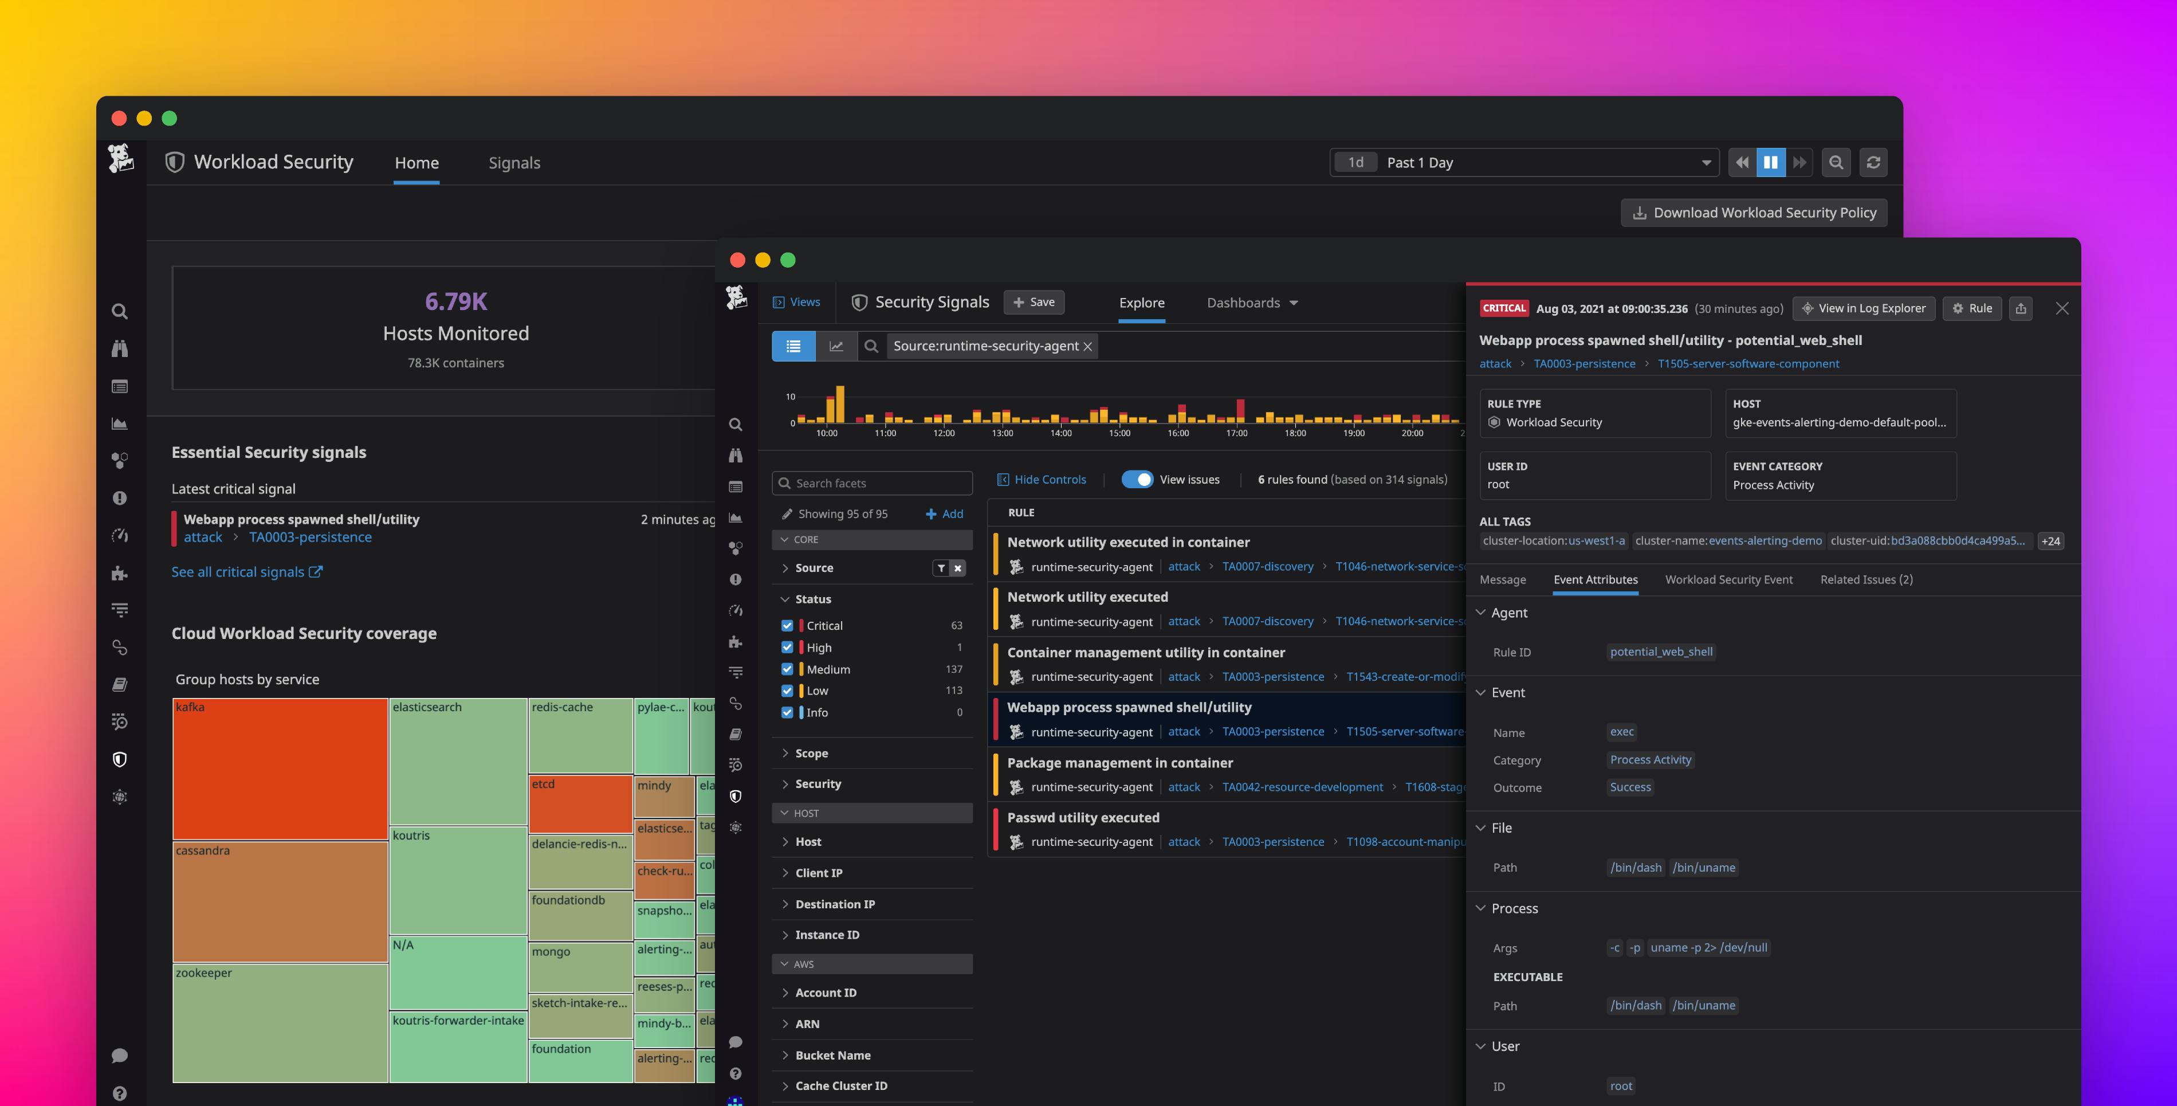Click the zoom-out magnifier in time controls

tap(1836, 162)
